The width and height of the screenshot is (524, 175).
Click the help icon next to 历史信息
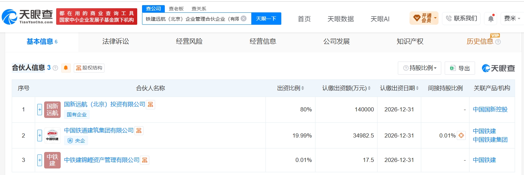498,42
